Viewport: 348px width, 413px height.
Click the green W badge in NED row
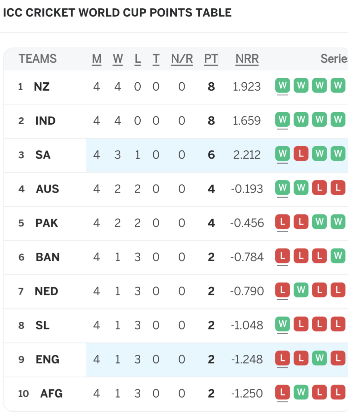tap(301, 290)
